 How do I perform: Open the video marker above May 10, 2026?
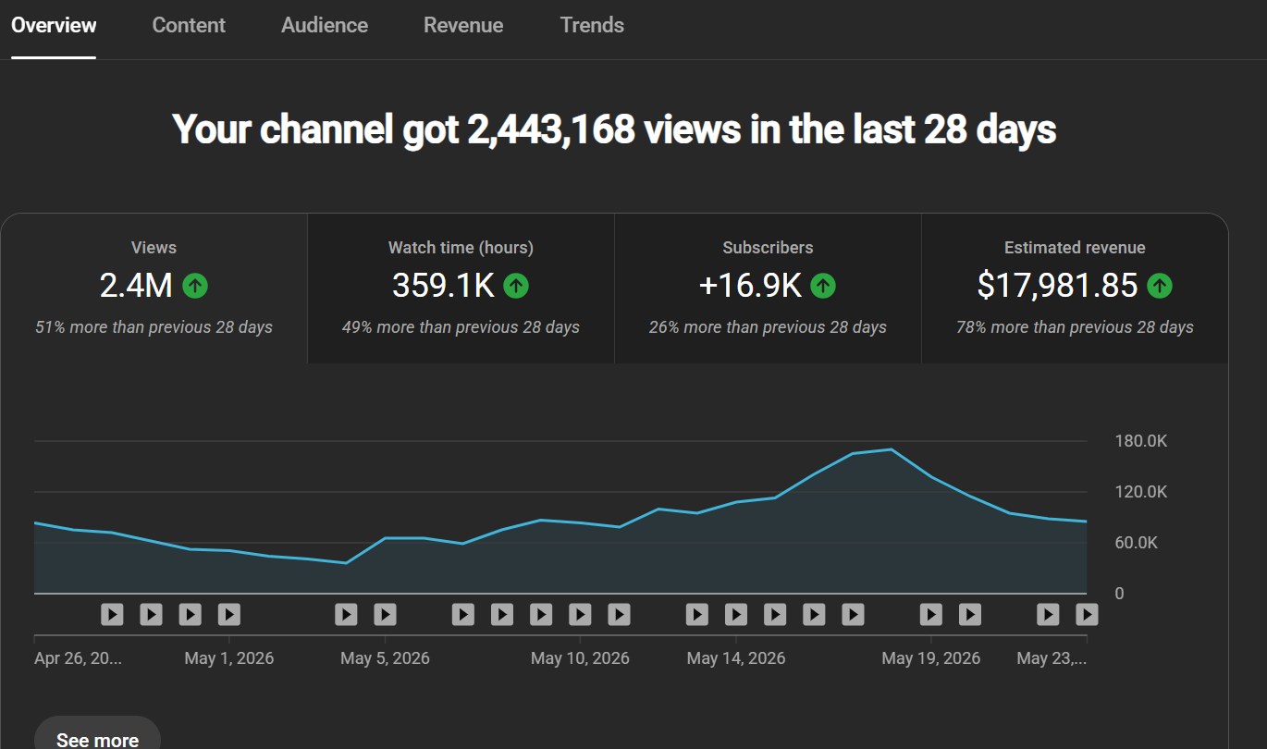[x=580, y=614]
